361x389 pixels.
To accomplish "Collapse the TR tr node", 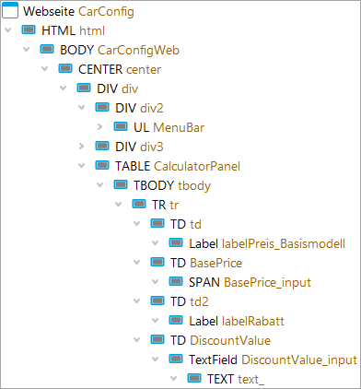I will click(118, 205).
